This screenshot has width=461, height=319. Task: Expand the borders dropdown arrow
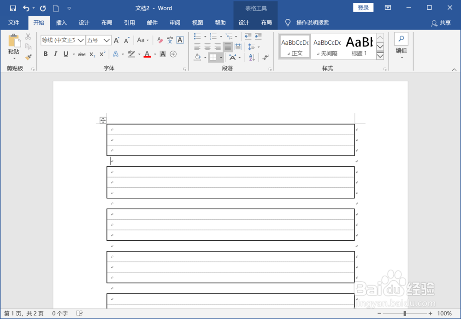point(221,57)
